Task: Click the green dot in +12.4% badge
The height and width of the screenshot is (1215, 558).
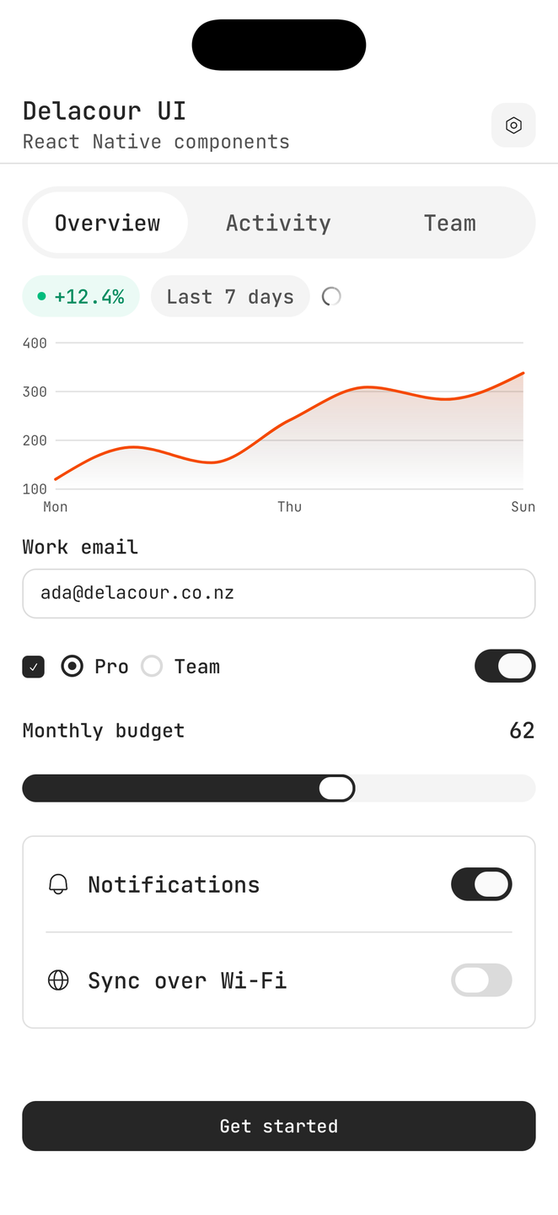Action: pyautogui.click(x=41, y=296)
